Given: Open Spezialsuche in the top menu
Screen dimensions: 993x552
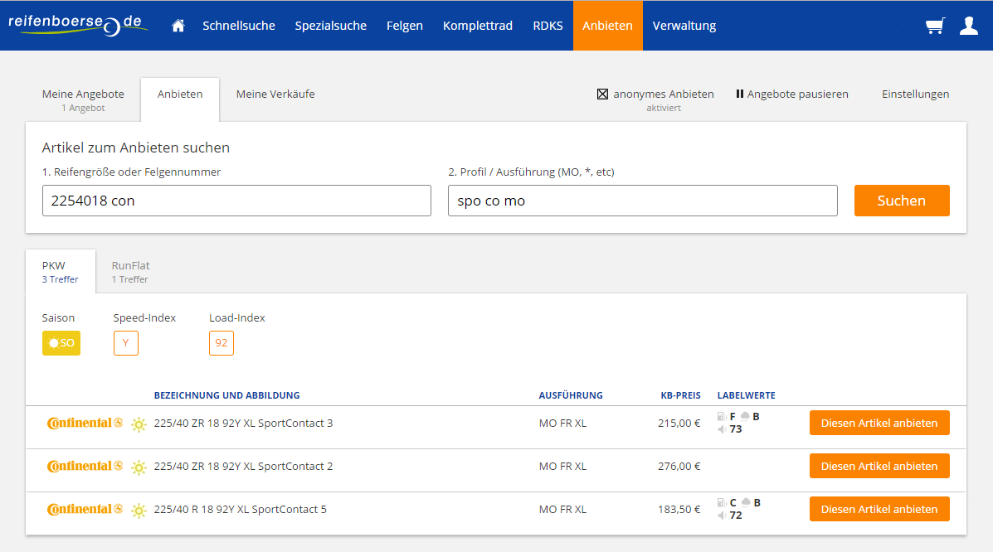Looking at the screenshot, I should pyautogui.click(x=330, y=26).
